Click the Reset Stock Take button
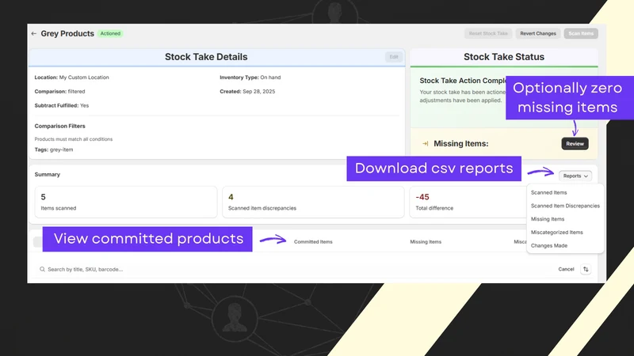This screenshot has width=634, height=356. [x=488, y=33]
